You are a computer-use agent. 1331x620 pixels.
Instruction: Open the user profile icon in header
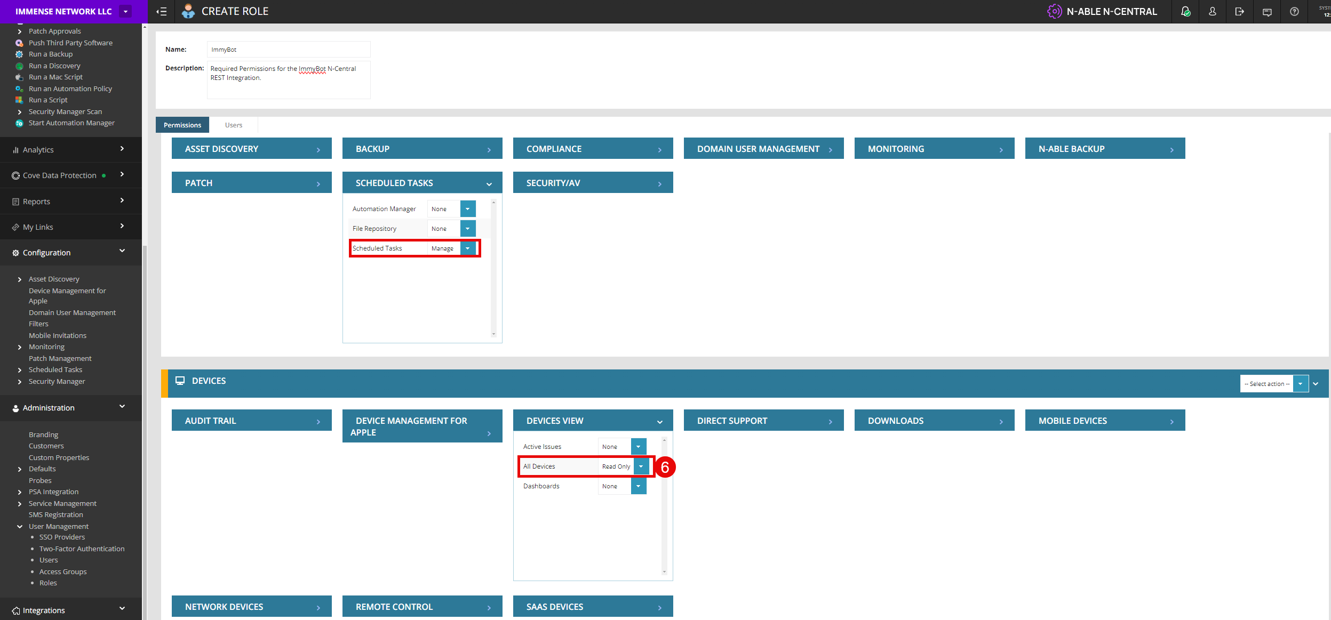[1213, 11]
